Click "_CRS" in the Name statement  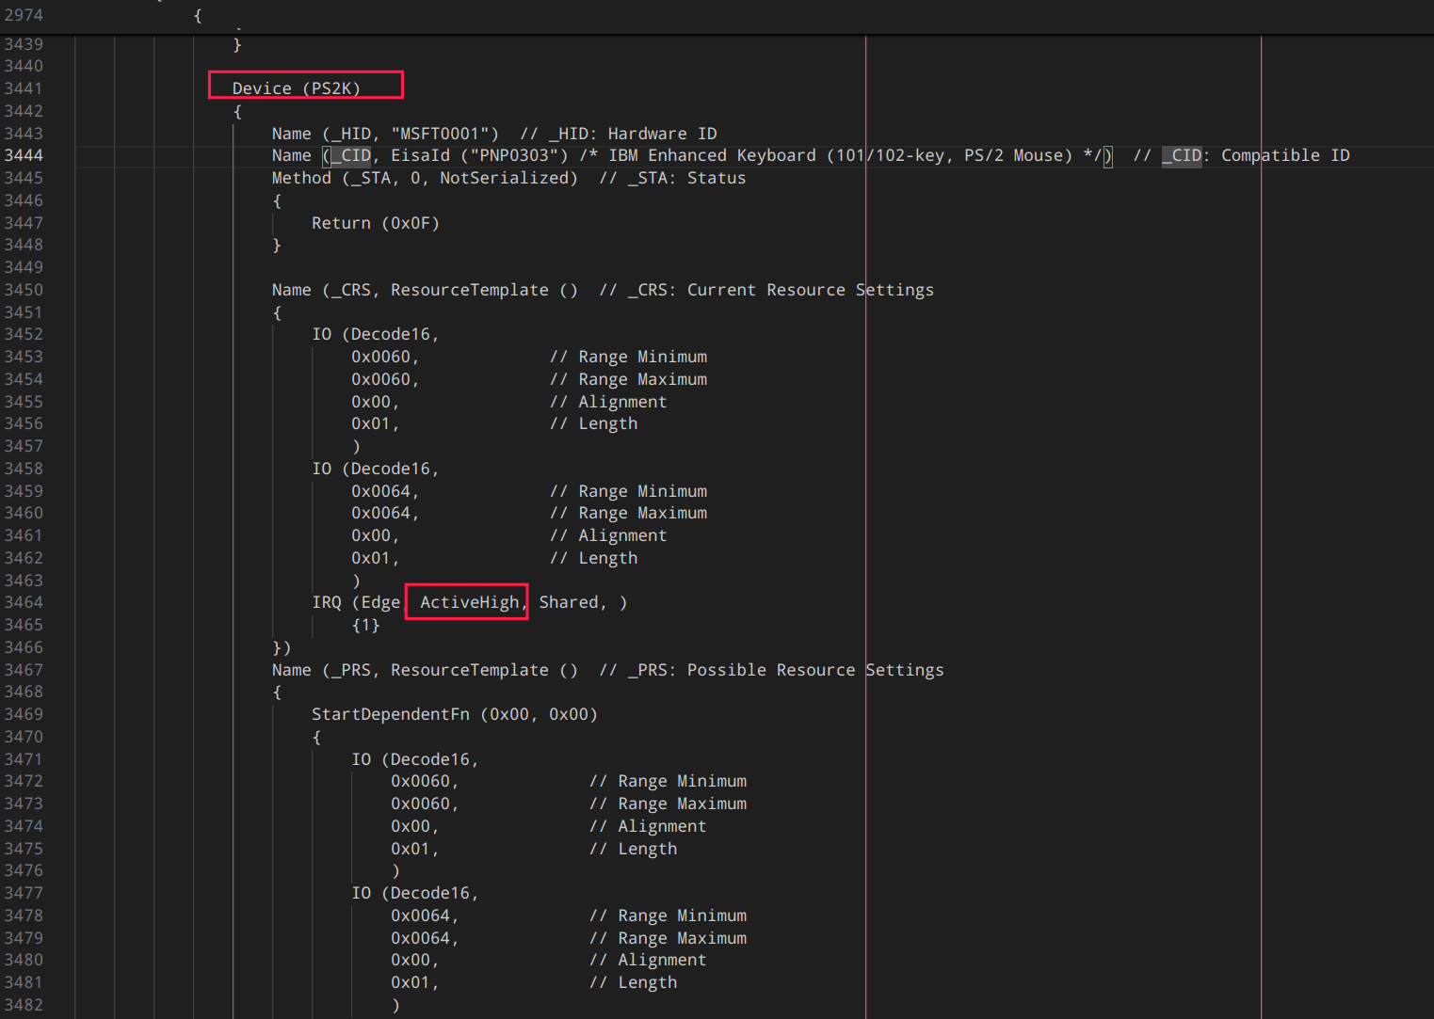[351, 290]
